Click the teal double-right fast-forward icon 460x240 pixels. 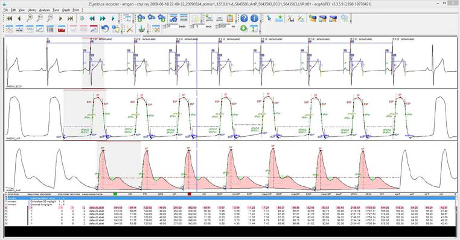click(x=103, y=19)
